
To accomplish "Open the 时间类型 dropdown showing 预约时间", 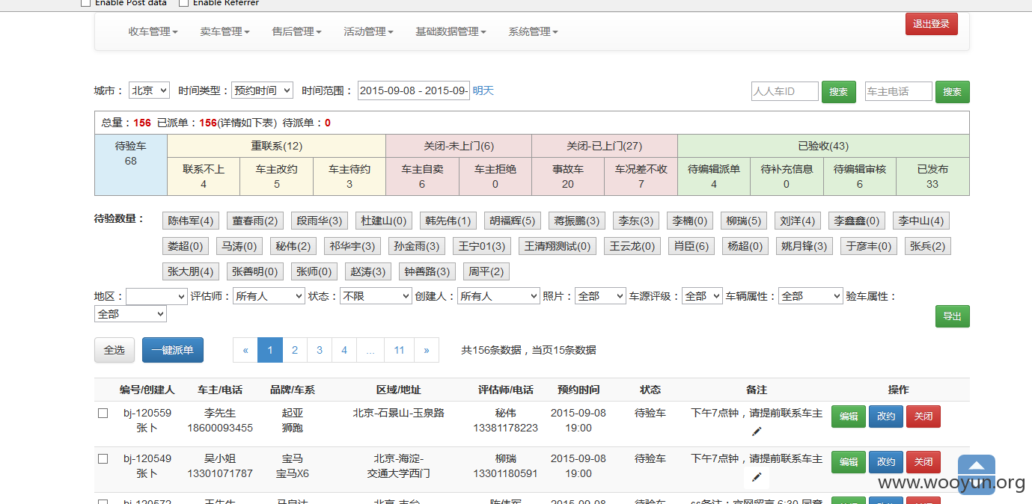I will click(x=262, y=90).
